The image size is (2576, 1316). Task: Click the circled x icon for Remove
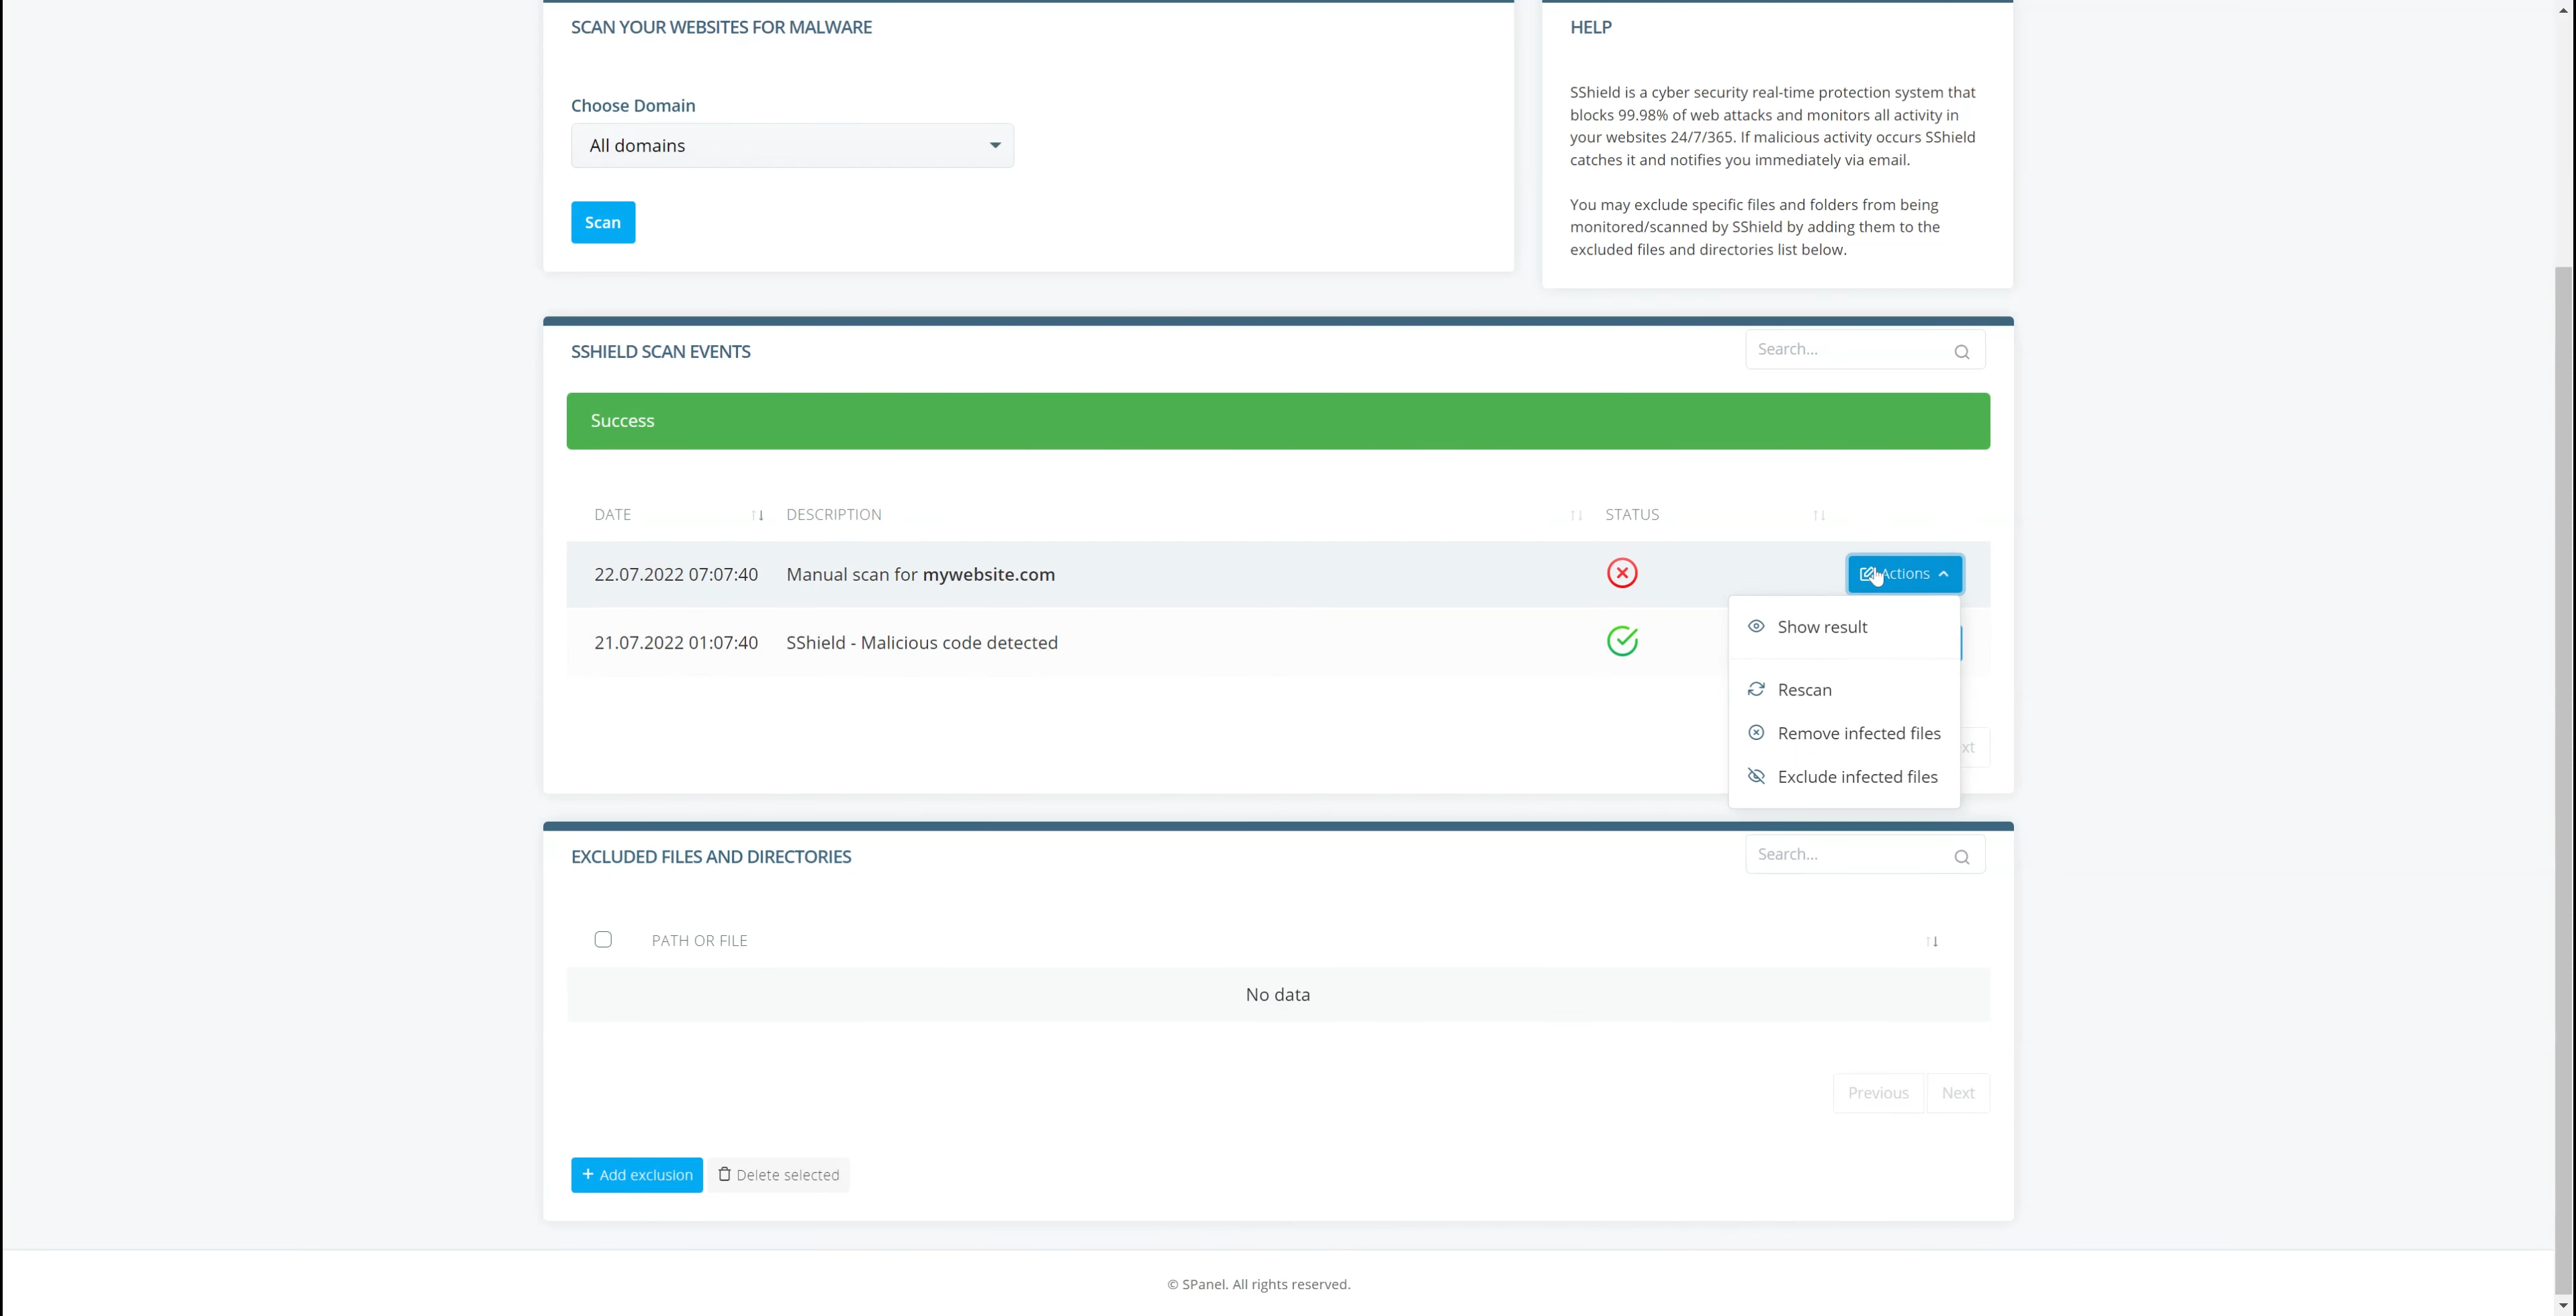pos(1756,733)
